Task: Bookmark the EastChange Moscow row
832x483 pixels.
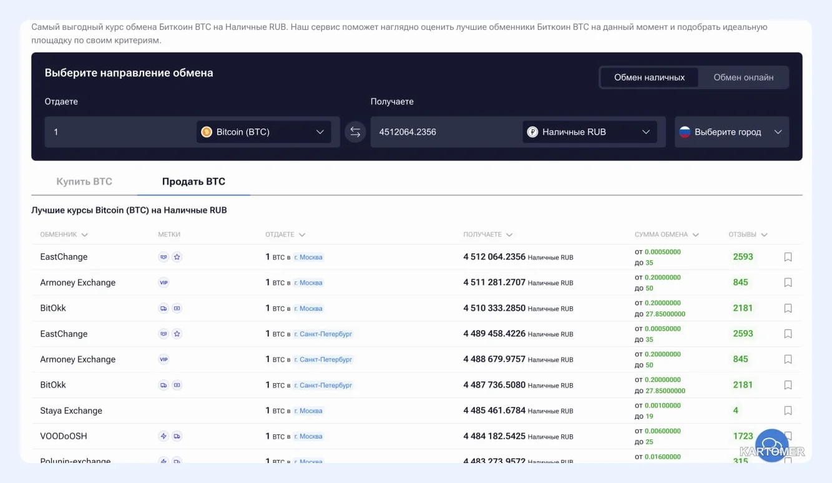Action: (x=788, y=257)
